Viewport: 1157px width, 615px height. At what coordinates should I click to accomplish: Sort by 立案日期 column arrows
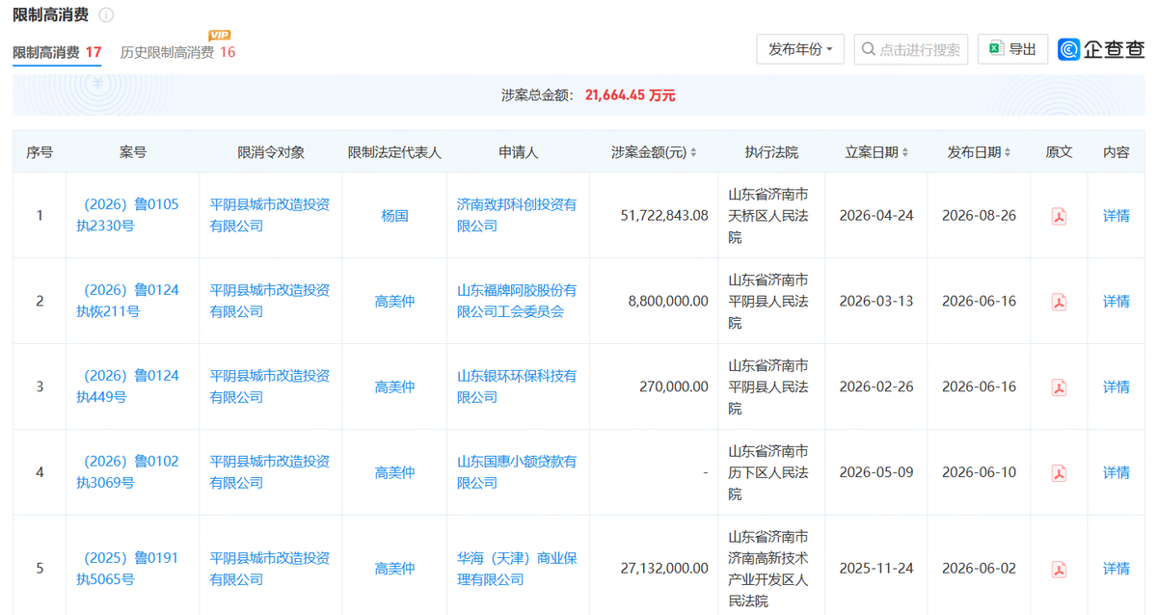(x=906, y=152)
